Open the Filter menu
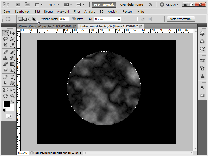Screen dimensions: 208x156 (x=77, y=12)
